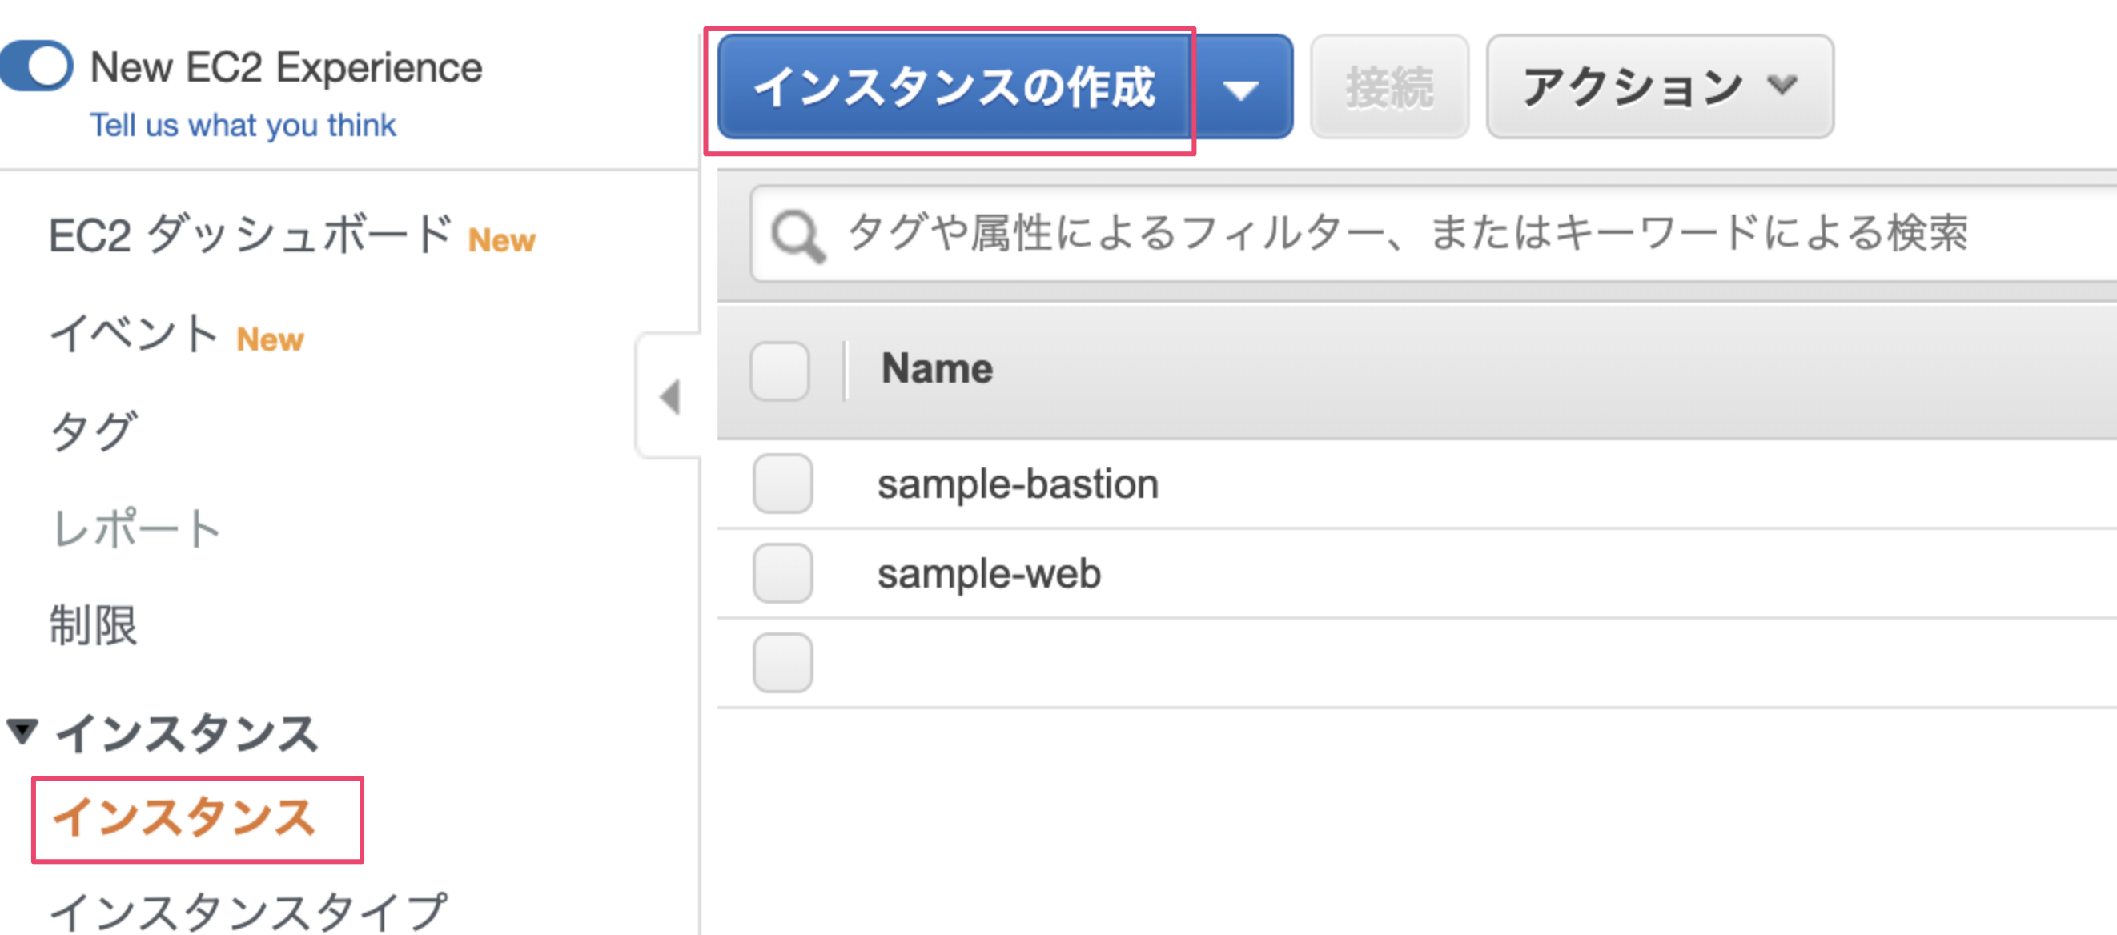
Task: Tick the select-all checkbox in the header
Action: coord(779,371)
